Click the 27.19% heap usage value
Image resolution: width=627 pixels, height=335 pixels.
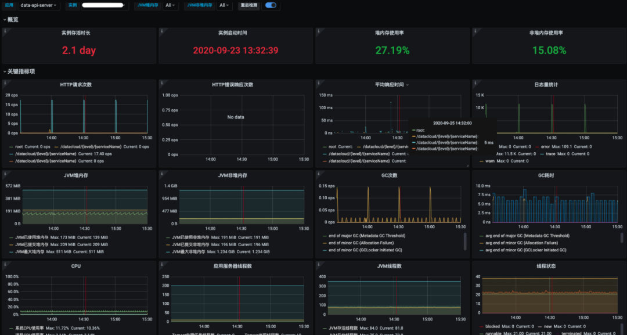point(392,51)
